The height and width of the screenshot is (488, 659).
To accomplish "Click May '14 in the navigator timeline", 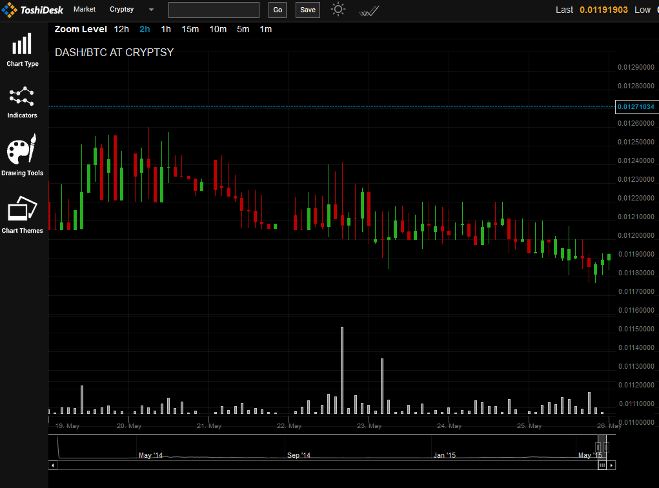I will [150, 455].
